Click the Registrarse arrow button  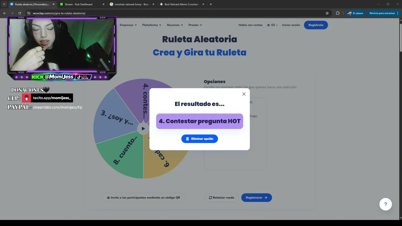click(257, 198)
